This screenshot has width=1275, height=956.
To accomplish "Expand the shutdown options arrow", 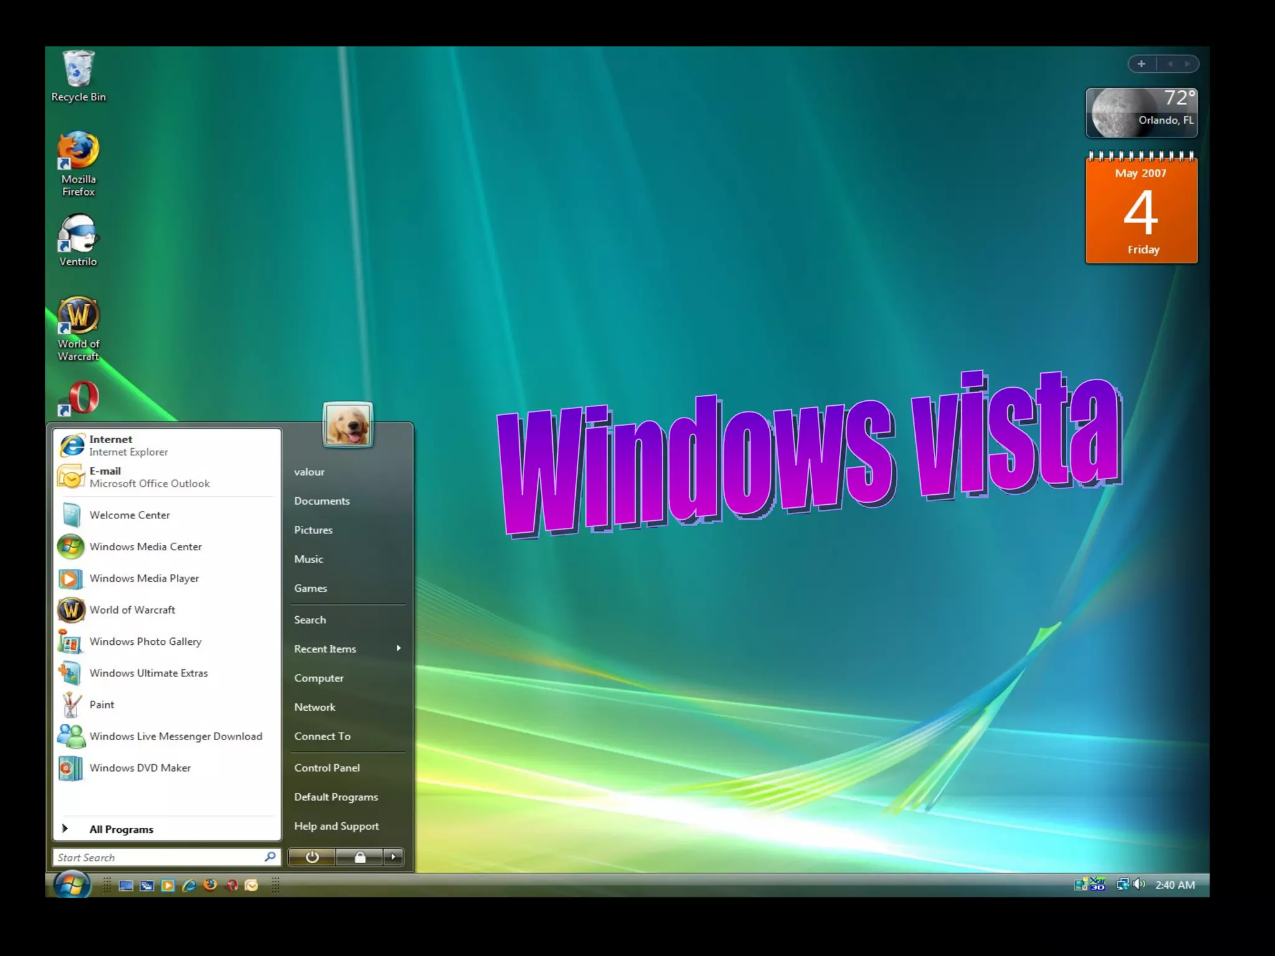I will point(393,857).
